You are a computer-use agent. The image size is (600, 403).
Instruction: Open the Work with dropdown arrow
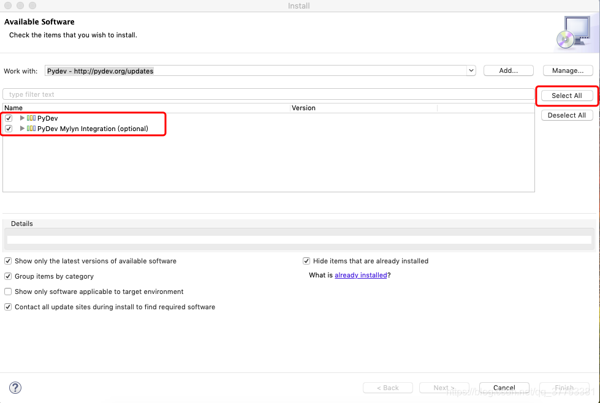(x=471, y=70)
